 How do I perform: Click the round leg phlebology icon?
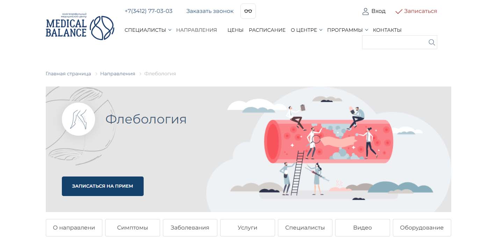[78, 119]
